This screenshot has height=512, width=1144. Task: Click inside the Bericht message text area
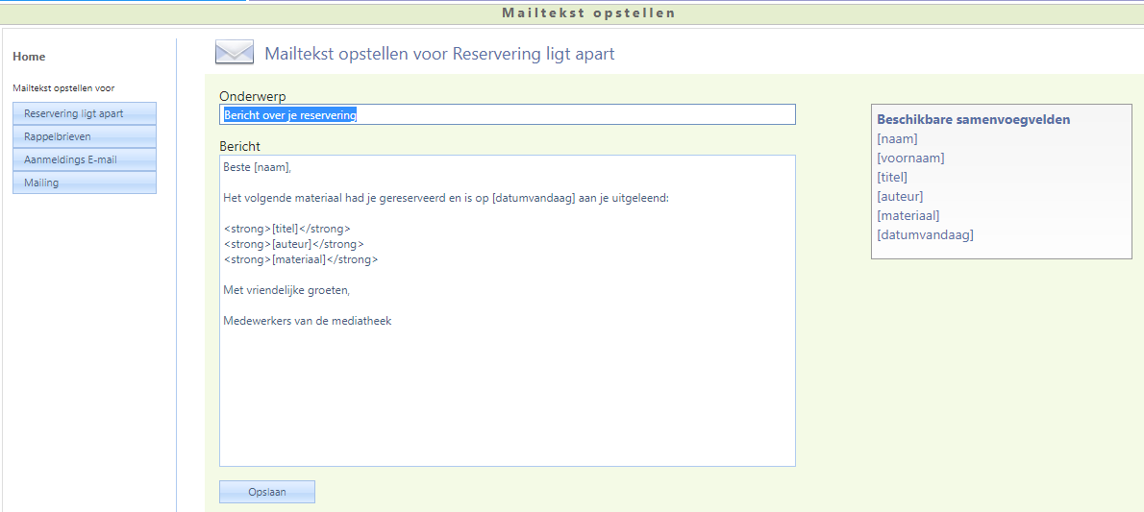(x=507, y=384)
